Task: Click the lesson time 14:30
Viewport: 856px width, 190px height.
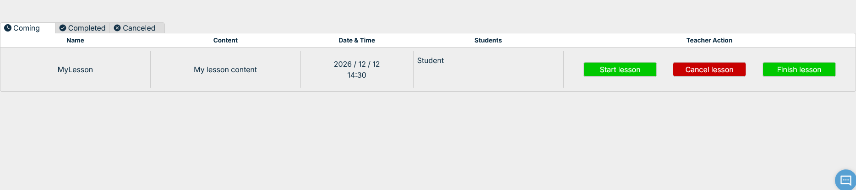Action: (357, 75)
